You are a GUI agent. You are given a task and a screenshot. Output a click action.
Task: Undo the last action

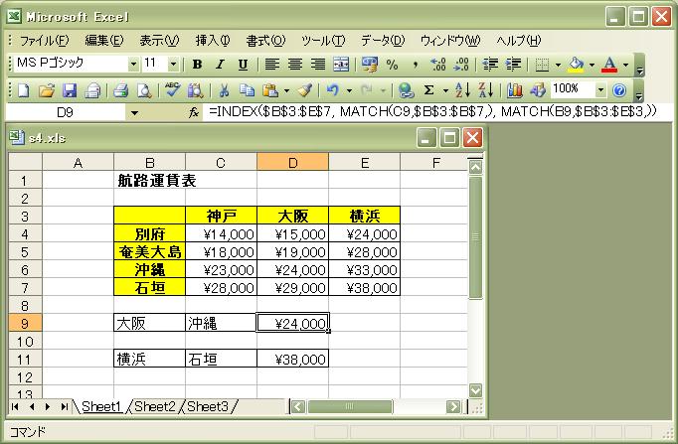coord(332,90)
